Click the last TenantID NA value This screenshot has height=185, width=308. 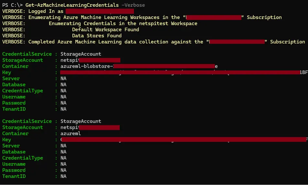pyautogui.click(x=63, y=176)
